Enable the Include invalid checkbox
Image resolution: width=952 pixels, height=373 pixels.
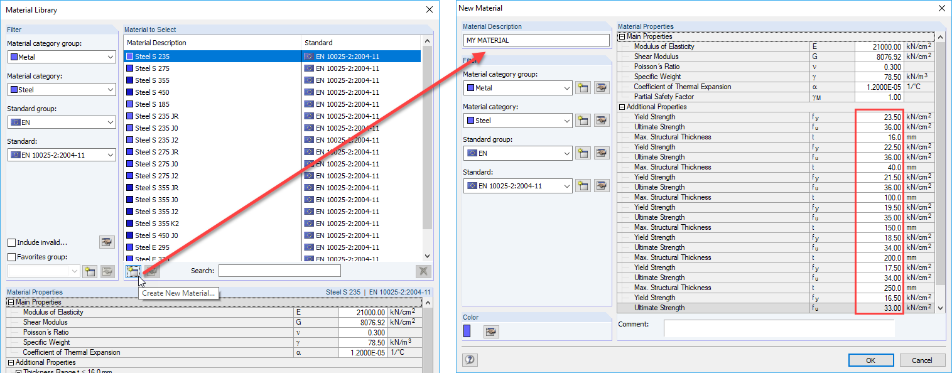coord(11,242)
